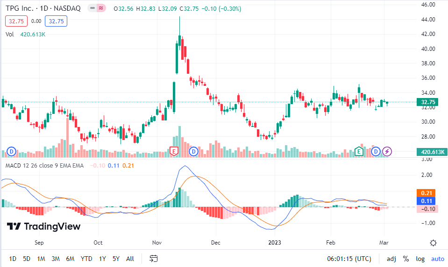Click the purple lightning bolt event marker
Screen dimensions: 448x267
[x=387, y=151]
